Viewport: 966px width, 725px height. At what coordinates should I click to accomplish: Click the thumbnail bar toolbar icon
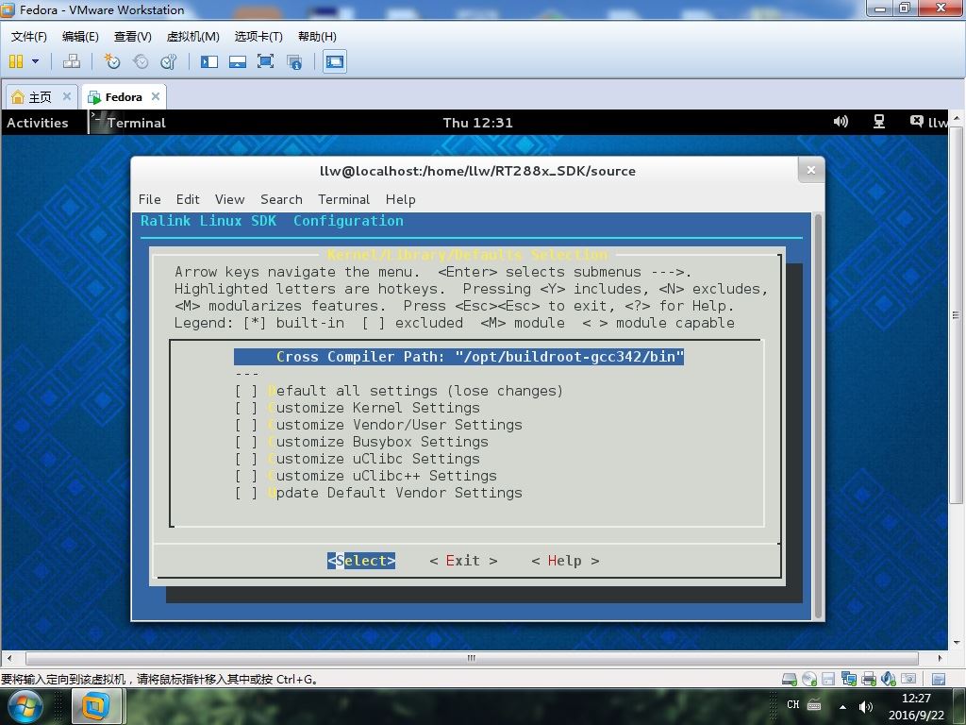(x=237, y=61)
